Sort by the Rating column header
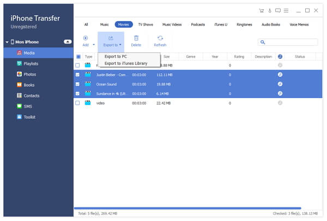Image resolution: width=327 pixels, height=221 pixels. pos(239,57)
